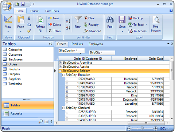Click the application orb button

[7, 6]
